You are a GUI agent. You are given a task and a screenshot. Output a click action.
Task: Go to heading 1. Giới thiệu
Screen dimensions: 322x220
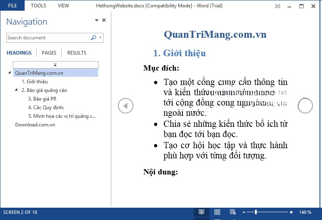[x=34, y=82]
